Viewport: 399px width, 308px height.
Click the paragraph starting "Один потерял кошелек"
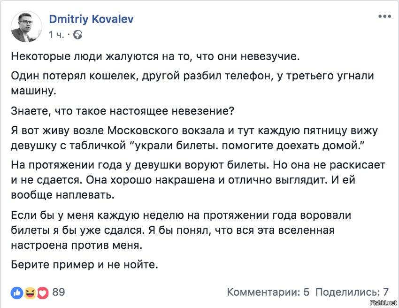point(192,83)
